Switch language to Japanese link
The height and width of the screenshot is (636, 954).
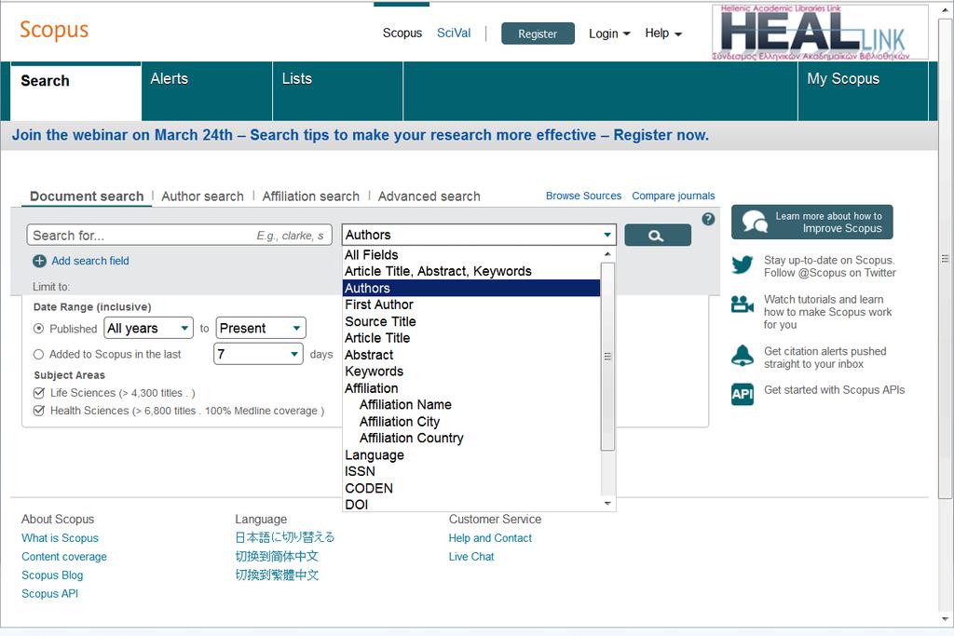click(285, 537)
